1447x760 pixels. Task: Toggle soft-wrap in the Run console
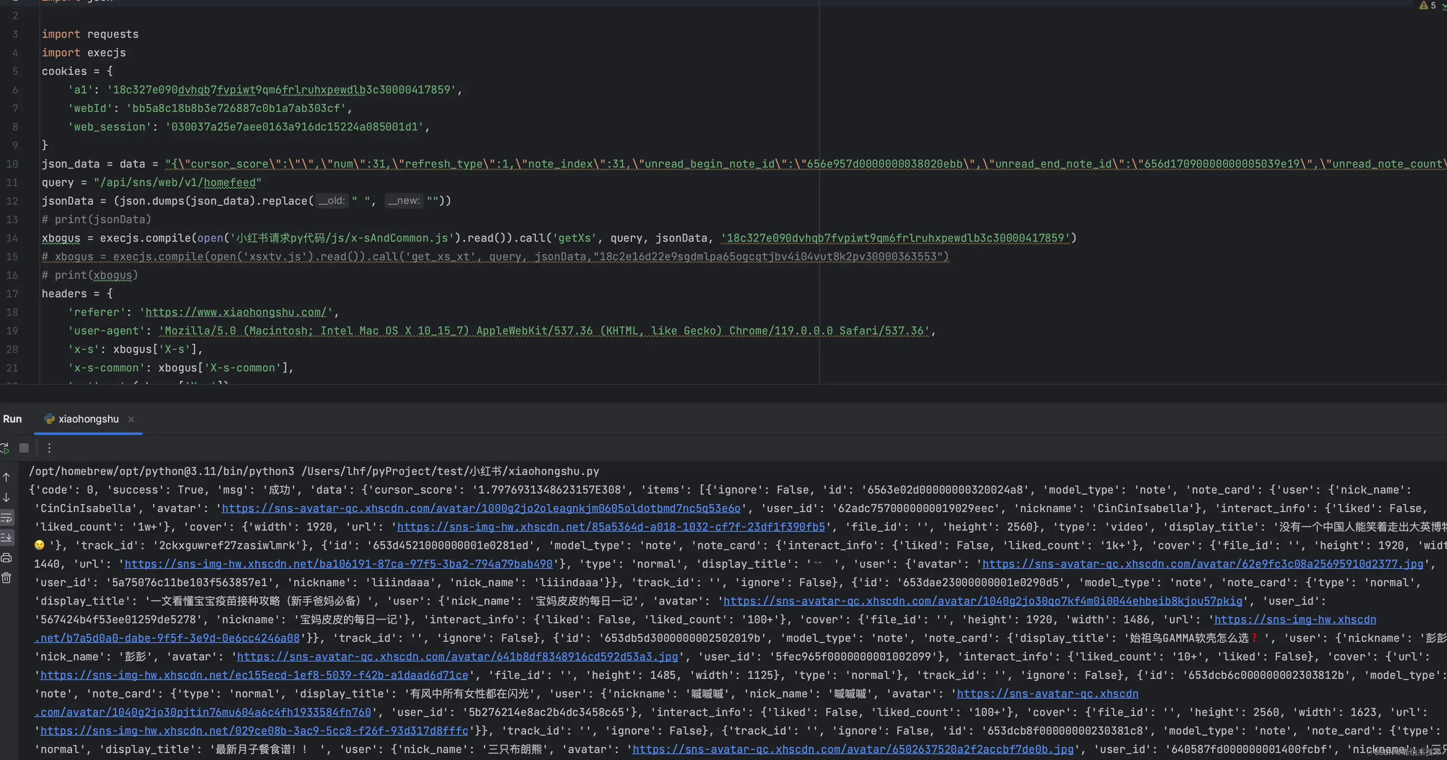tap(6, 518)
